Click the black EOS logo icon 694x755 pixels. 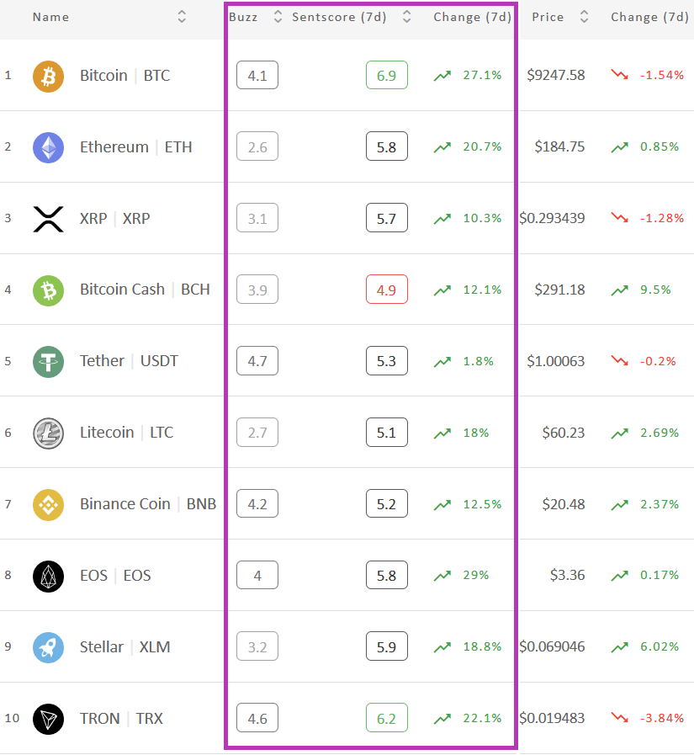48,577
